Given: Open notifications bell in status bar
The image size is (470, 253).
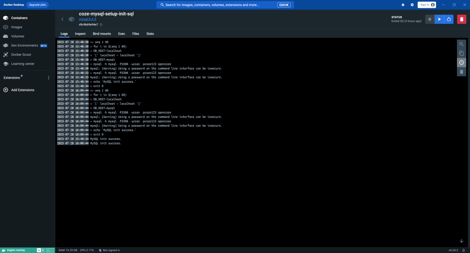Looking at the screenshot, I should (x=464, y=250).
